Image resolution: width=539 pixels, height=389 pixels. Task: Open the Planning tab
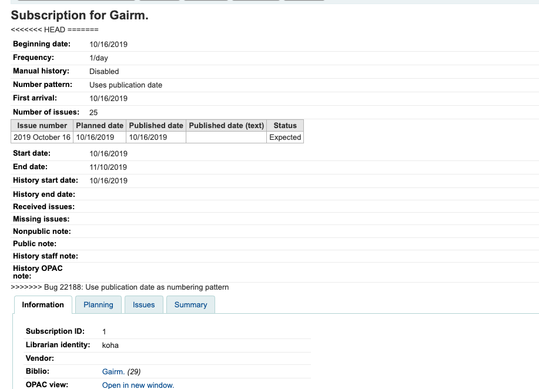pyautogui.click(x=98, y=304)
